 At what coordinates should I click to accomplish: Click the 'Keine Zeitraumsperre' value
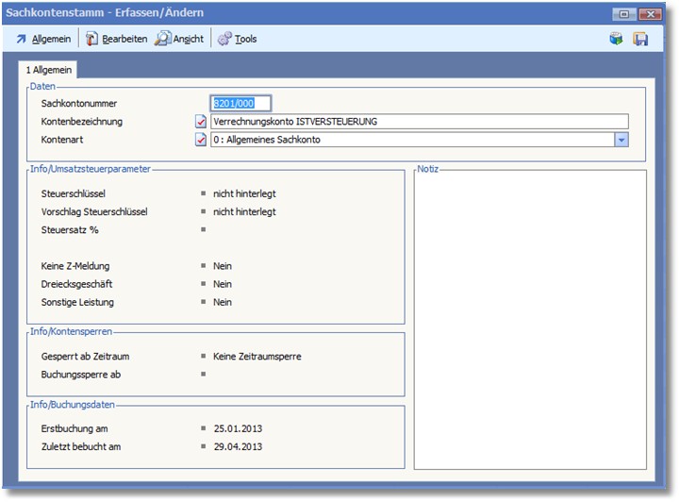pyautogui.click(x=257, y=356)
